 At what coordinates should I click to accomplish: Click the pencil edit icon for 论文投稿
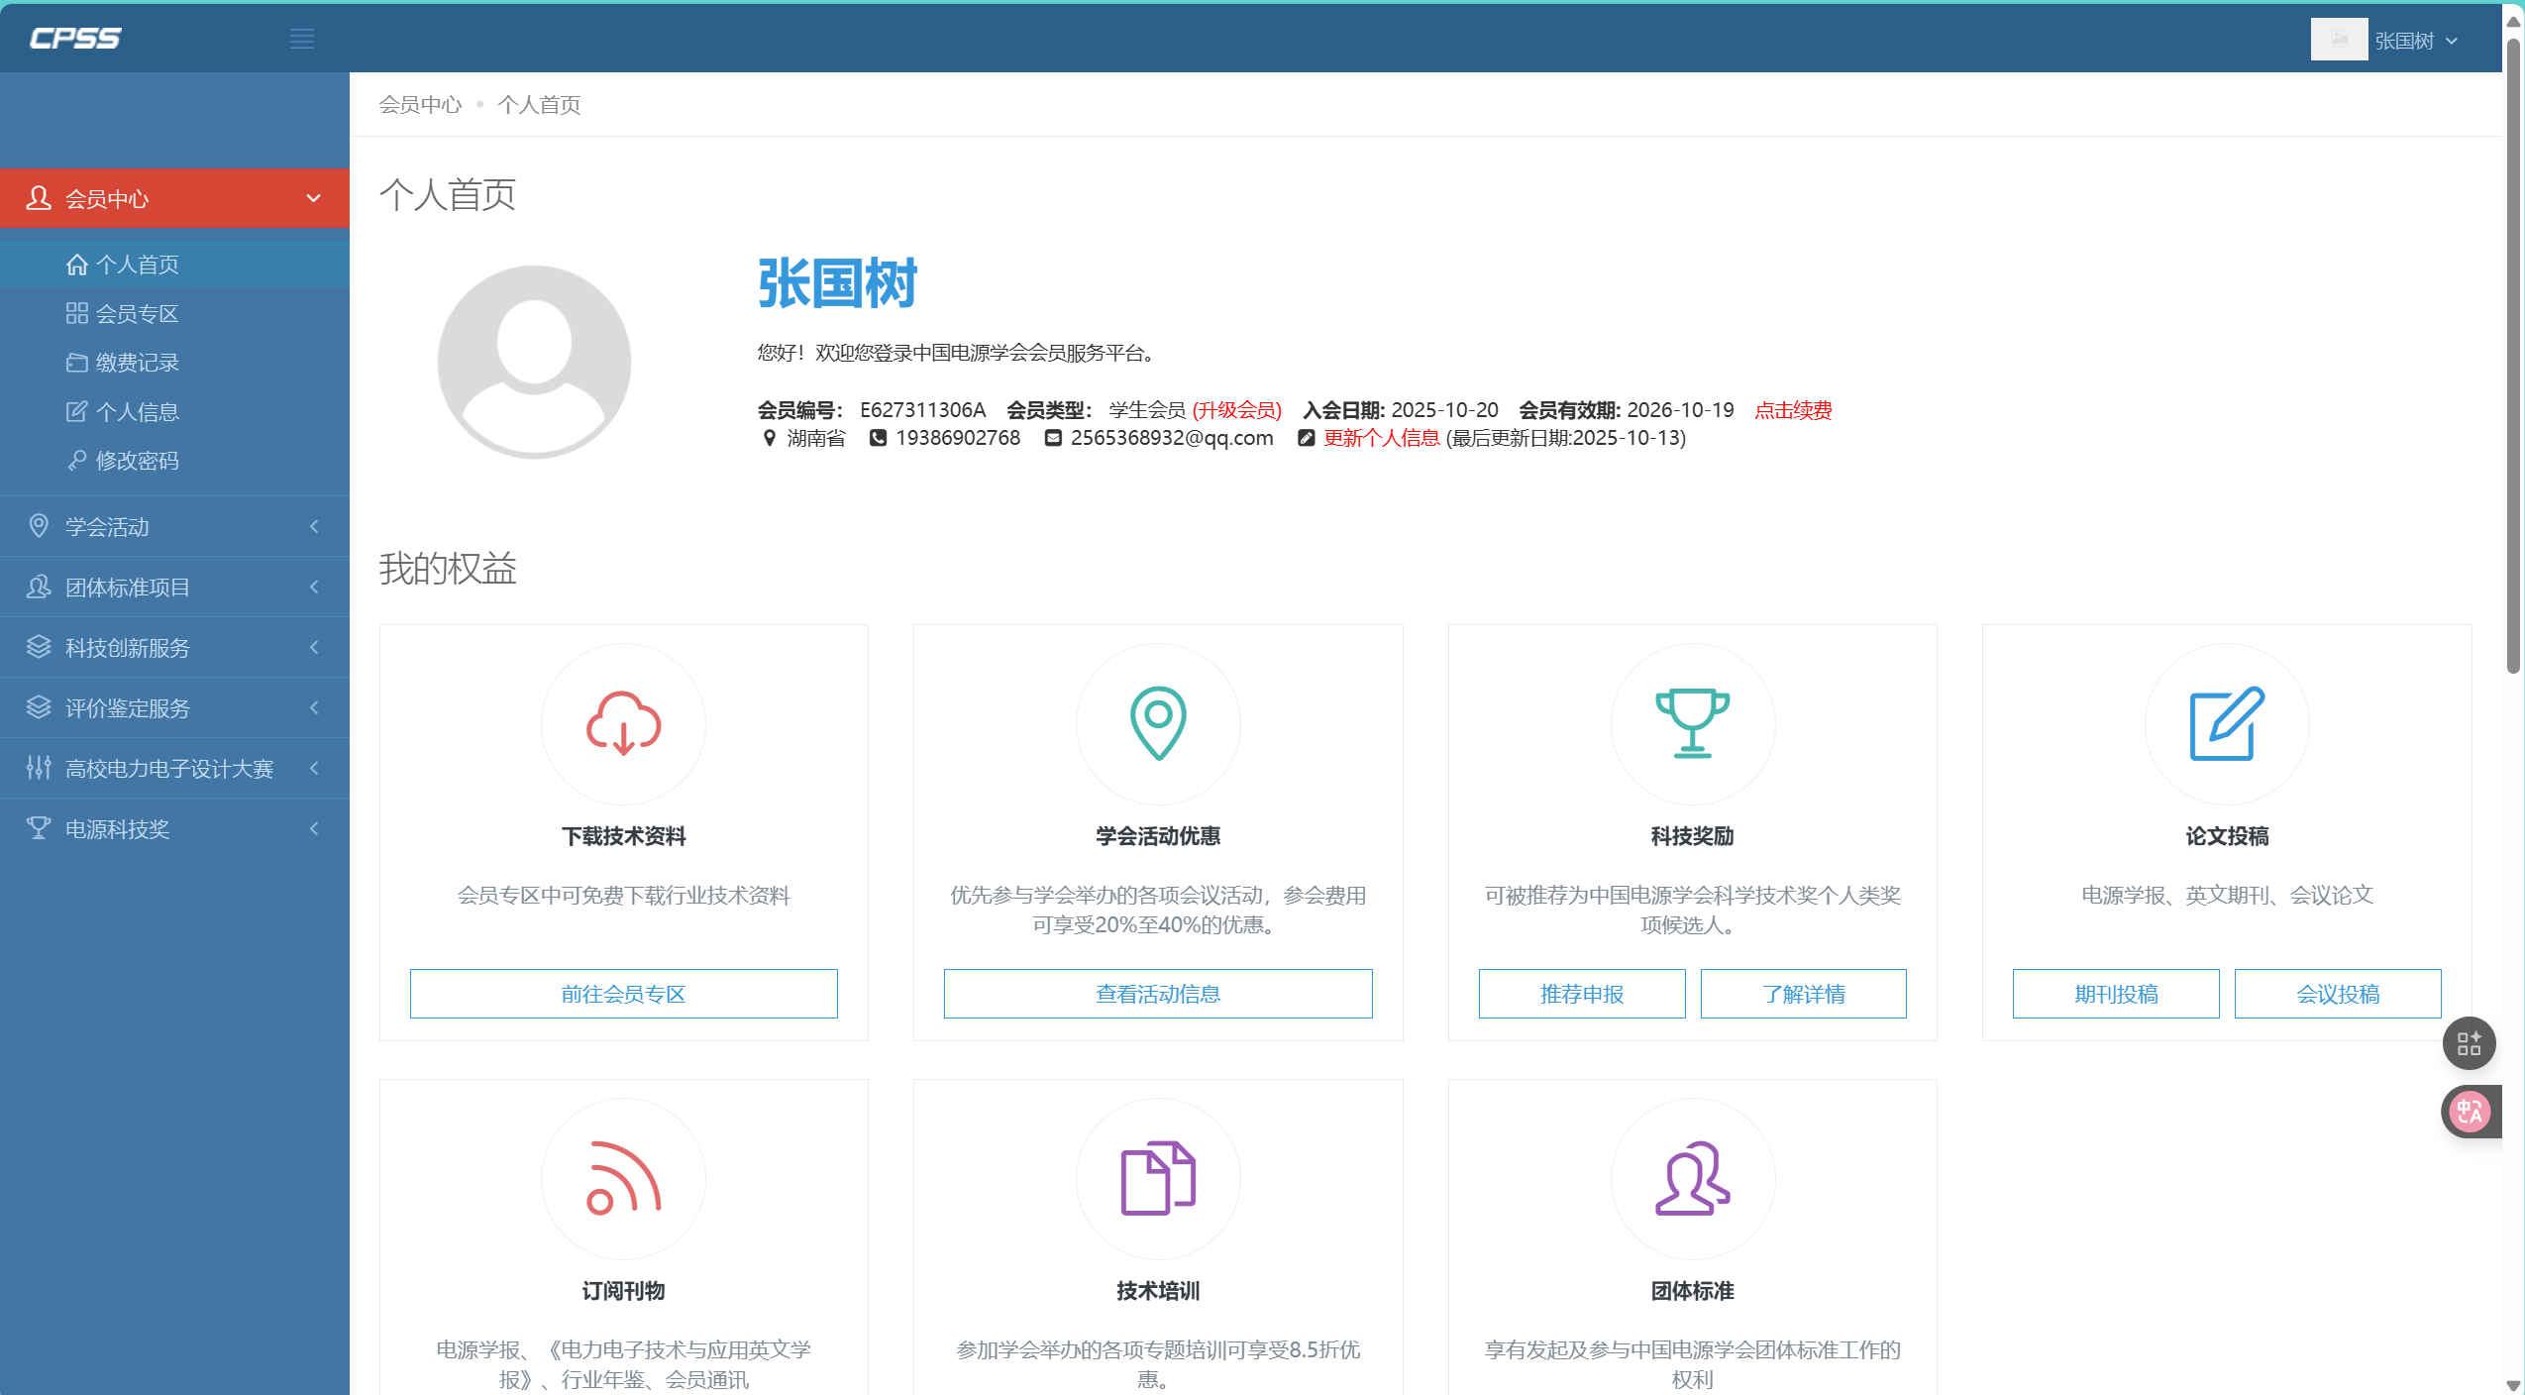click(2227, 723)
